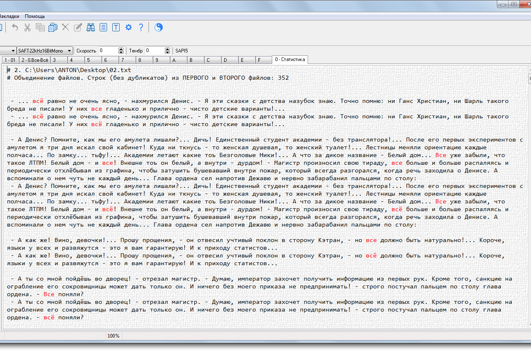Switch to tab F
Image resolution: width=531 pixels, height=351 pixels.
264,60
